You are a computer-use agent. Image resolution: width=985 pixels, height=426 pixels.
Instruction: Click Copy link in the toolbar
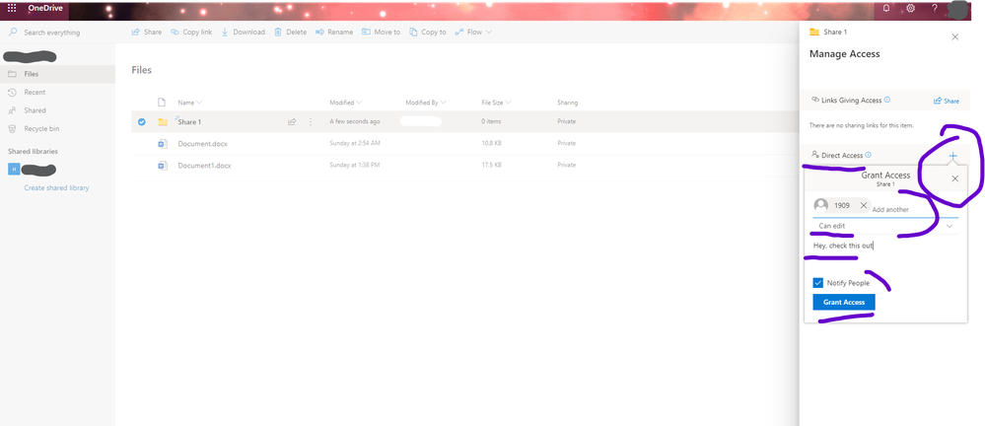191,32
